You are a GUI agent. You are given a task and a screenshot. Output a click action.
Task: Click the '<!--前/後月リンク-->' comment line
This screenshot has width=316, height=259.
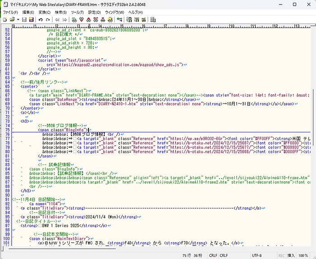pyautogui.click(x=42, y=82)
